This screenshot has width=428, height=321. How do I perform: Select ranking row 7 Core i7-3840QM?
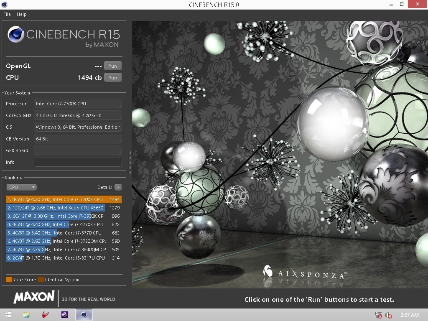[x=64, y=250]
